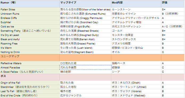
Task: Select the 'Mod内容' column header
Action: 136,4
